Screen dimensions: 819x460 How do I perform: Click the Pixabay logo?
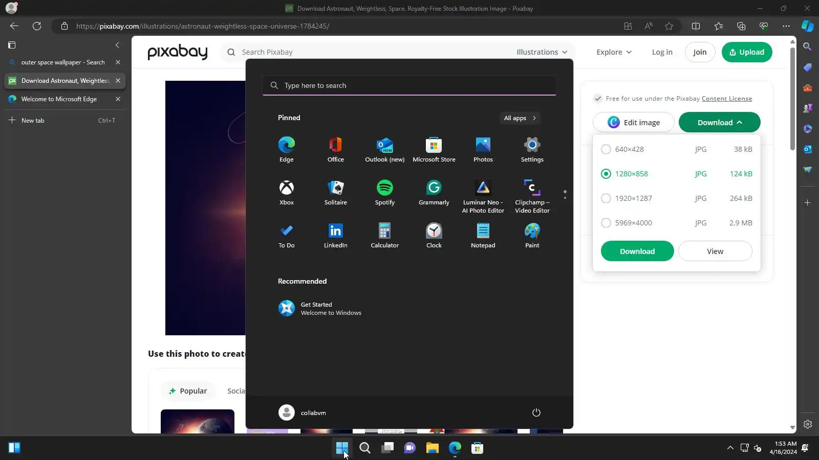coord(177,52)
